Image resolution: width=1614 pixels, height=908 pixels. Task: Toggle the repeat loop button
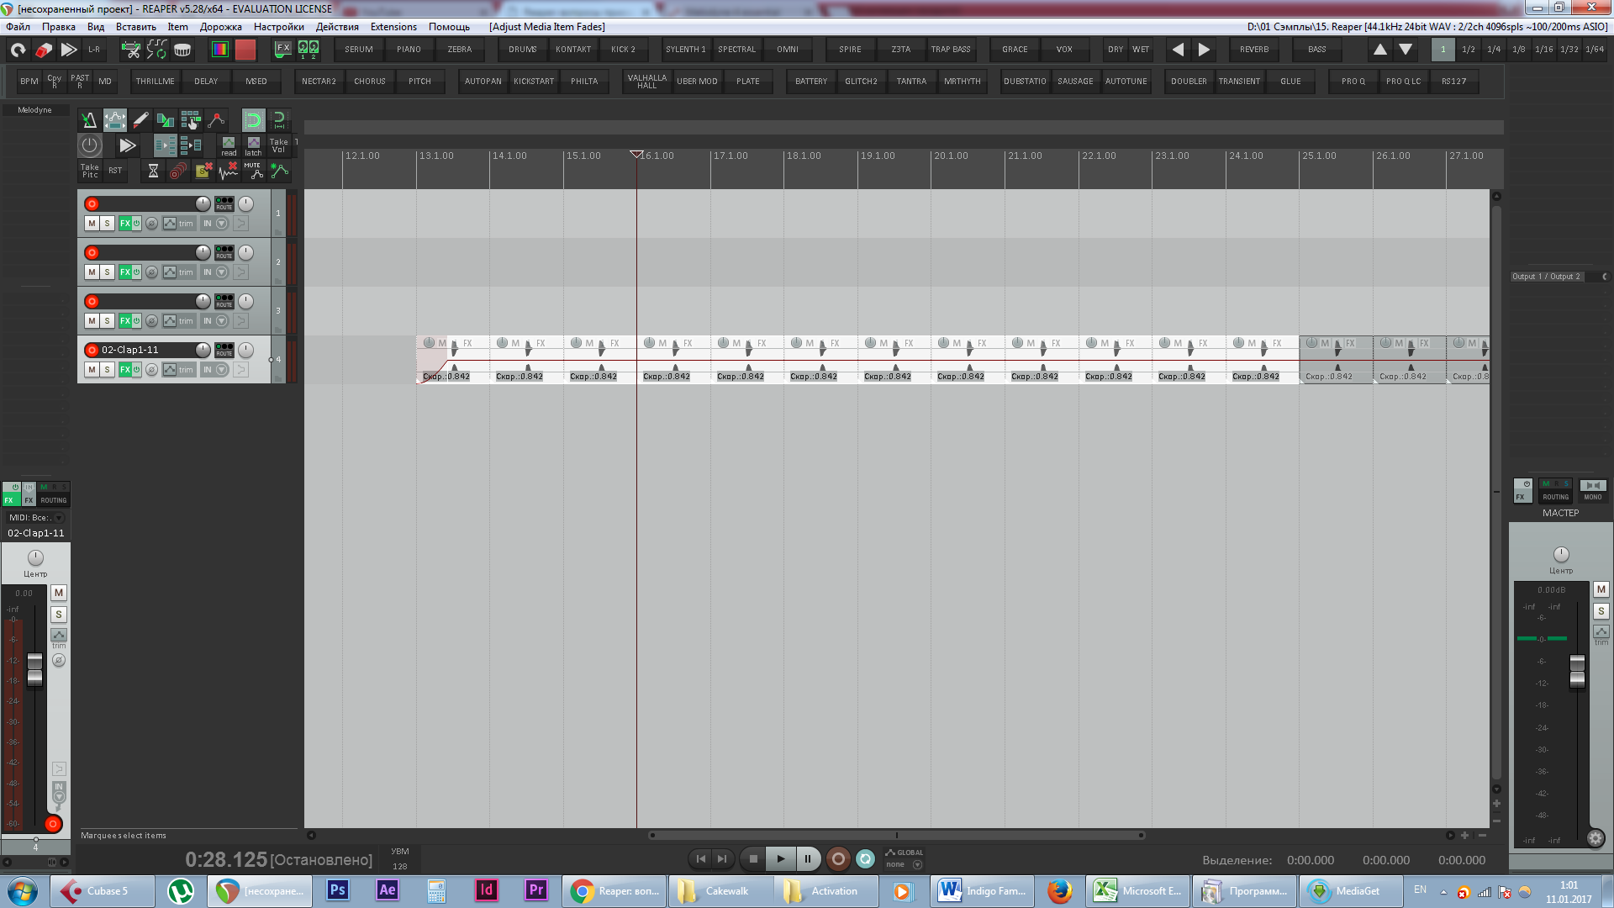pos(866,858)
